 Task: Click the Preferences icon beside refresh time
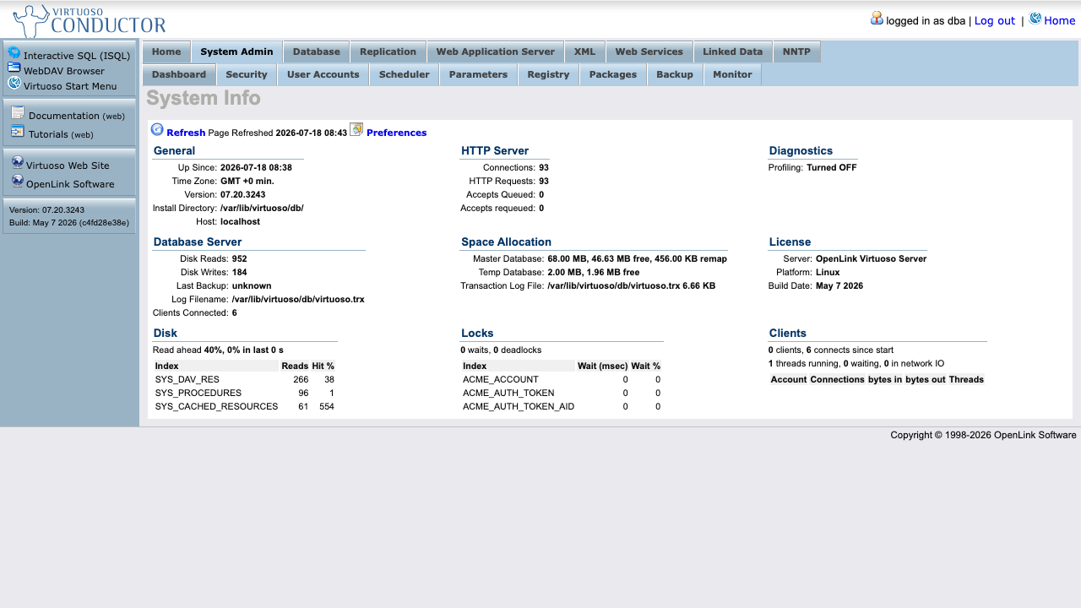click(356, 129)
